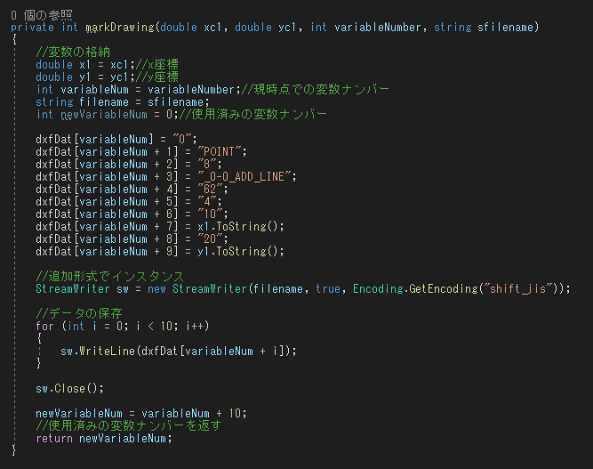Screen dimensions: 593x469
Task: Click the line 'string filename = sfilename;'
Action: pos(122,102)
